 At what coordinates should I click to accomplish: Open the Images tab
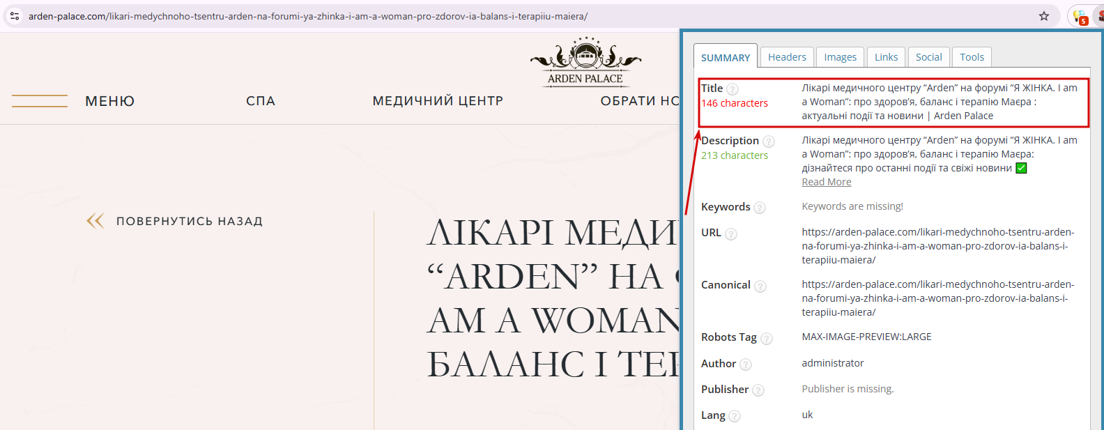point(841,57)
